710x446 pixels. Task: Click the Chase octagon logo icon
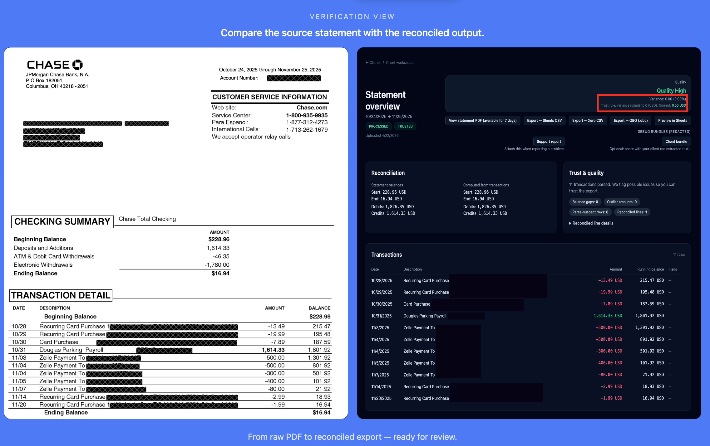tap(77, 65)
